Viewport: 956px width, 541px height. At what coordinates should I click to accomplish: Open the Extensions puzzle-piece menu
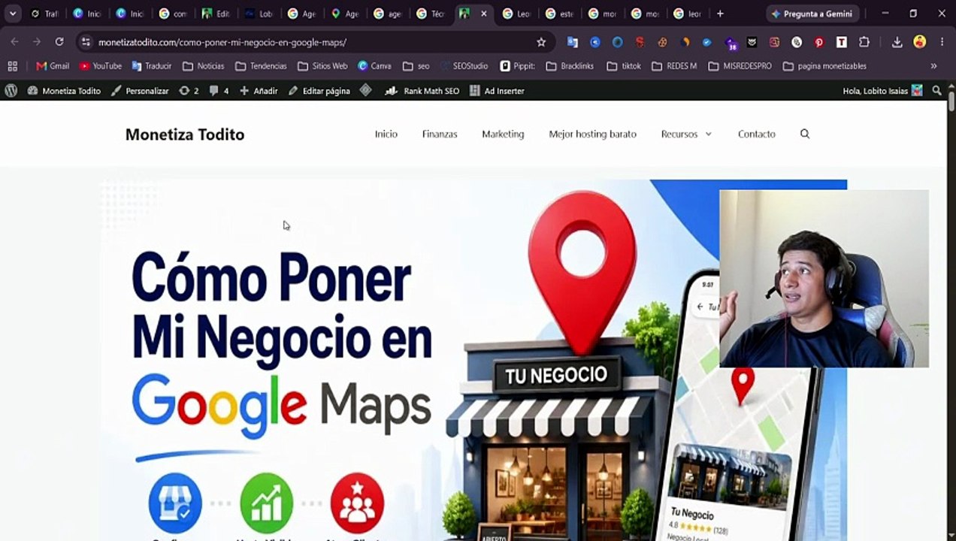coord(864,42)
